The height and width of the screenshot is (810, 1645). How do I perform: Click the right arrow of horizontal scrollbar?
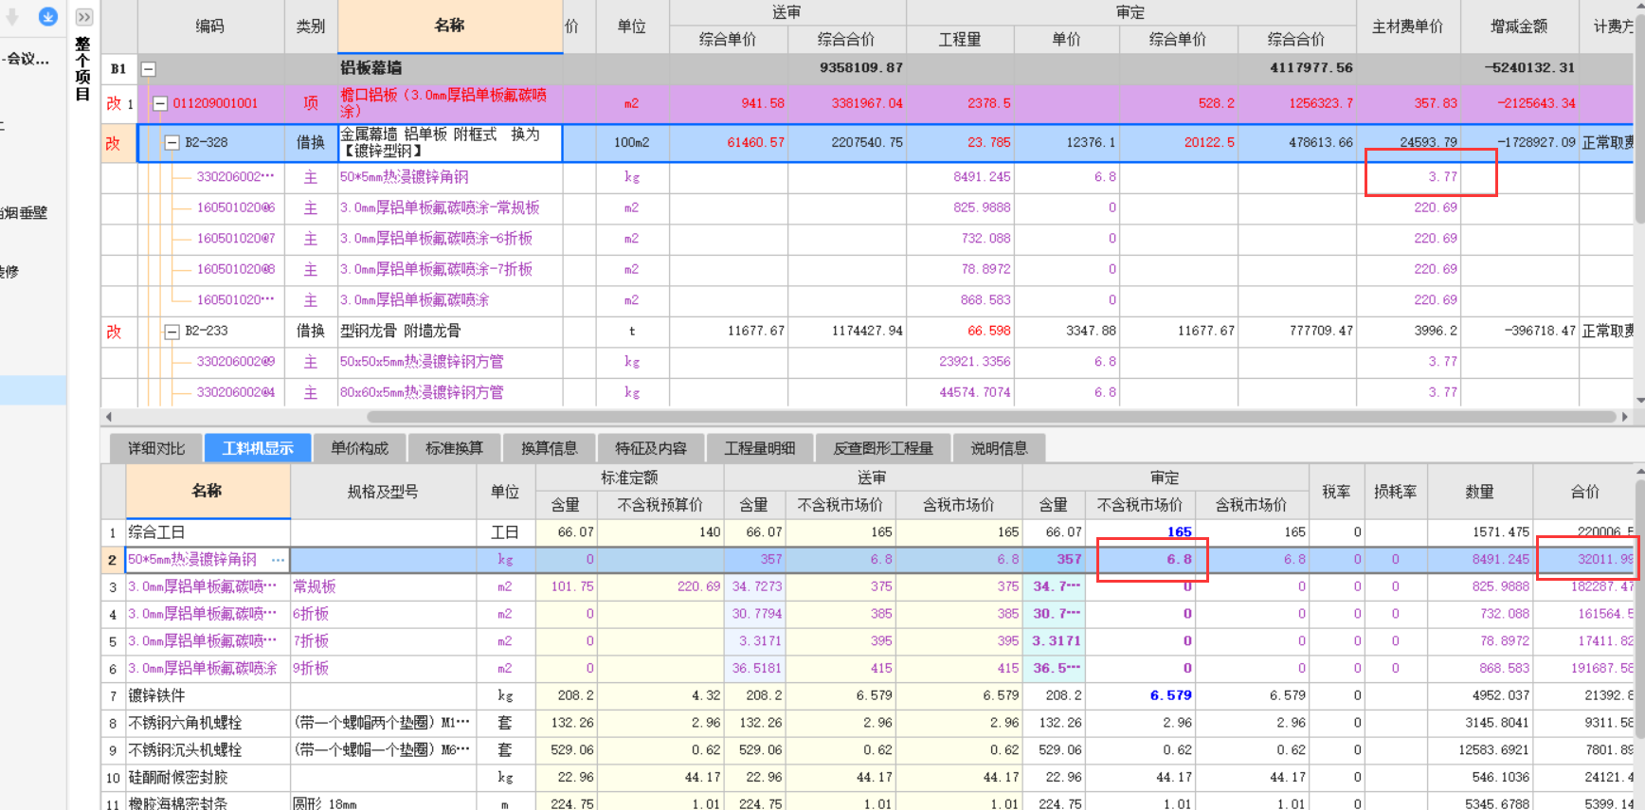(x=1625, y=417)
